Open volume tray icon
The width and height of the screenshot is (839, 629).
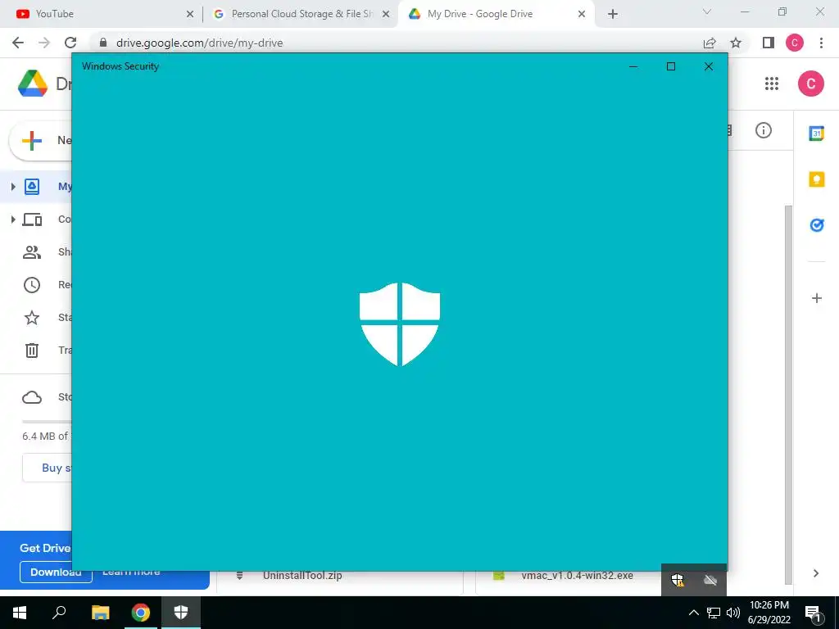733,613
